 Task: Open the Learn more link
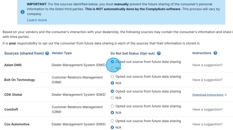37,20
